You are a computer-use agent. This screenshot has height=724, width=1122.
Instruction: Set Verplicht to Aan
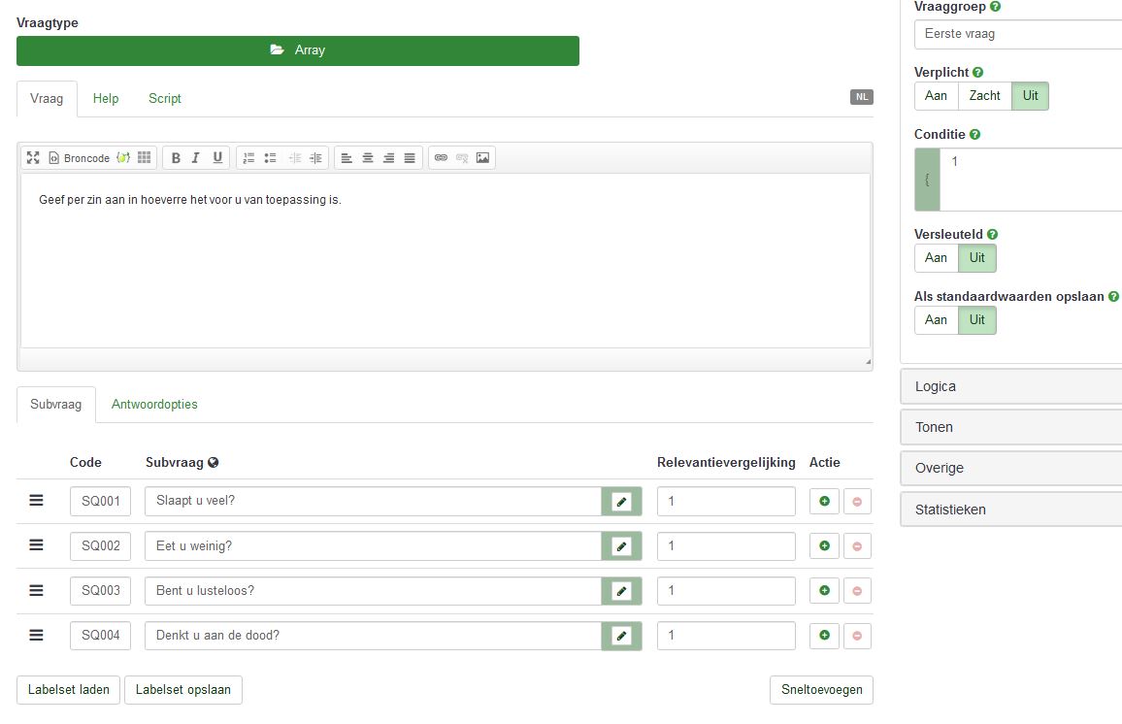pyautogui.click(x=936, y=96)
